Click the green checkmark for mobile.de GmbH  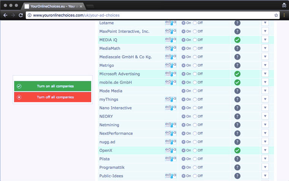[237, 82]
